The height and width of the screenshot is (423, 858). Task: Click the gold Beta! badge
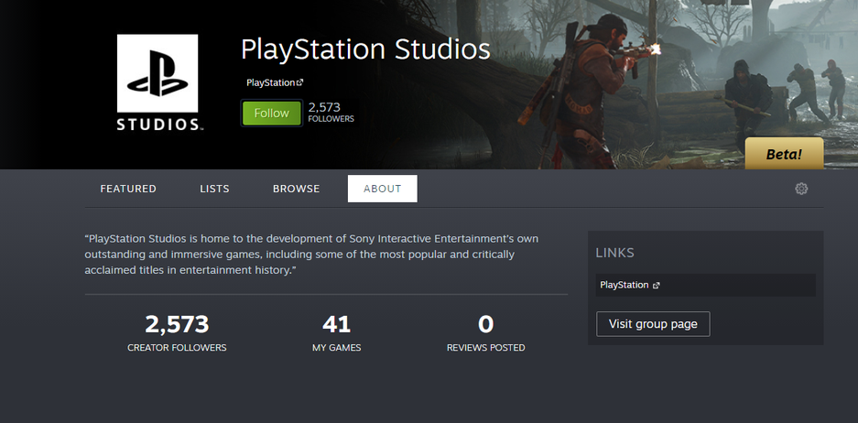point(784,154)
